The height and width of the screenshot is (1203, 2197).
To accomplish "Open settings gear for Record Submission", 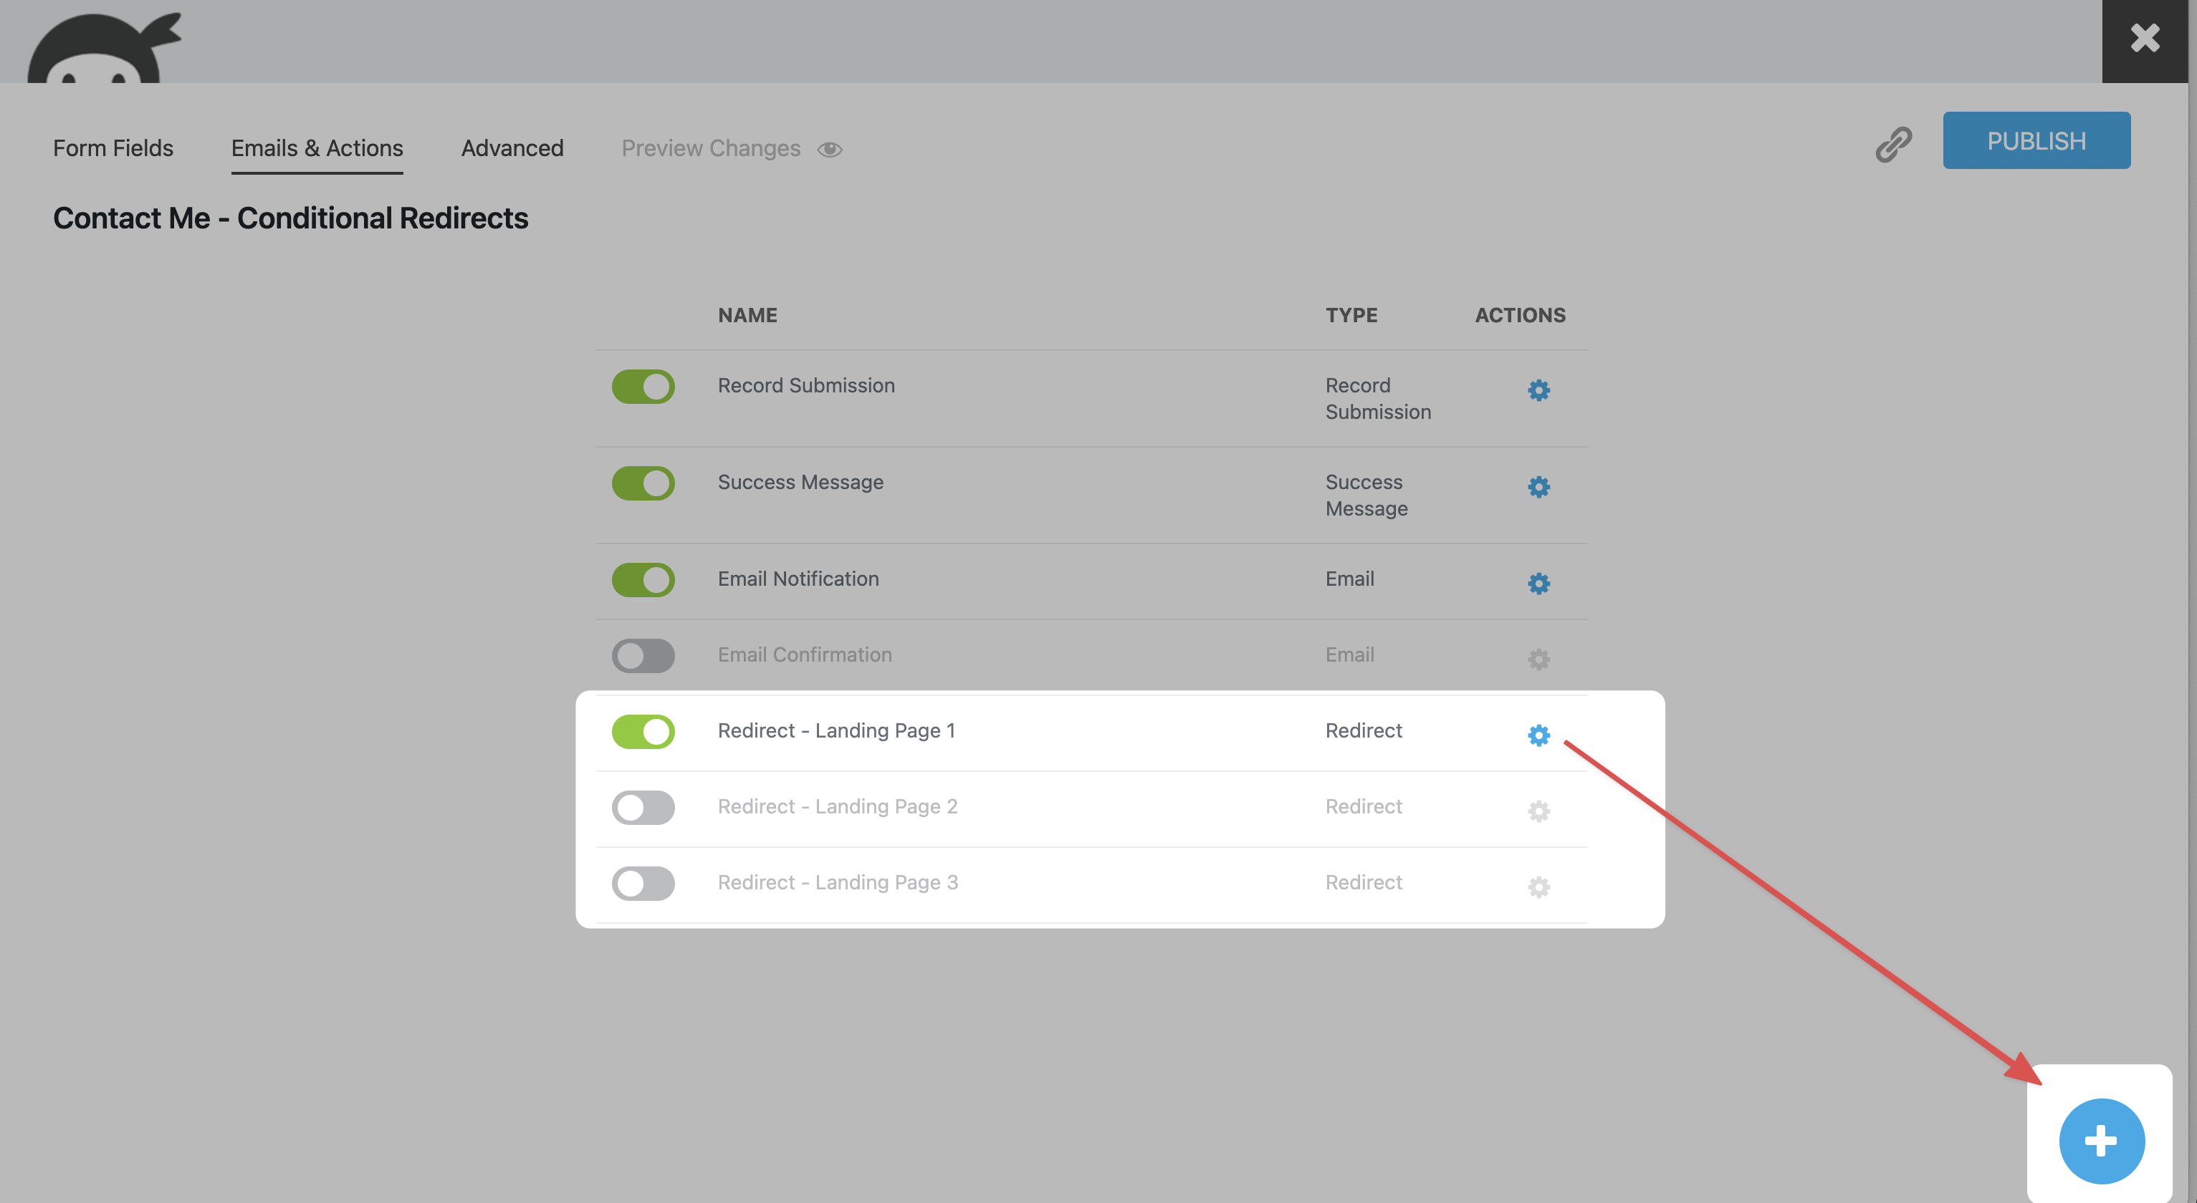I will (1538, 390).
